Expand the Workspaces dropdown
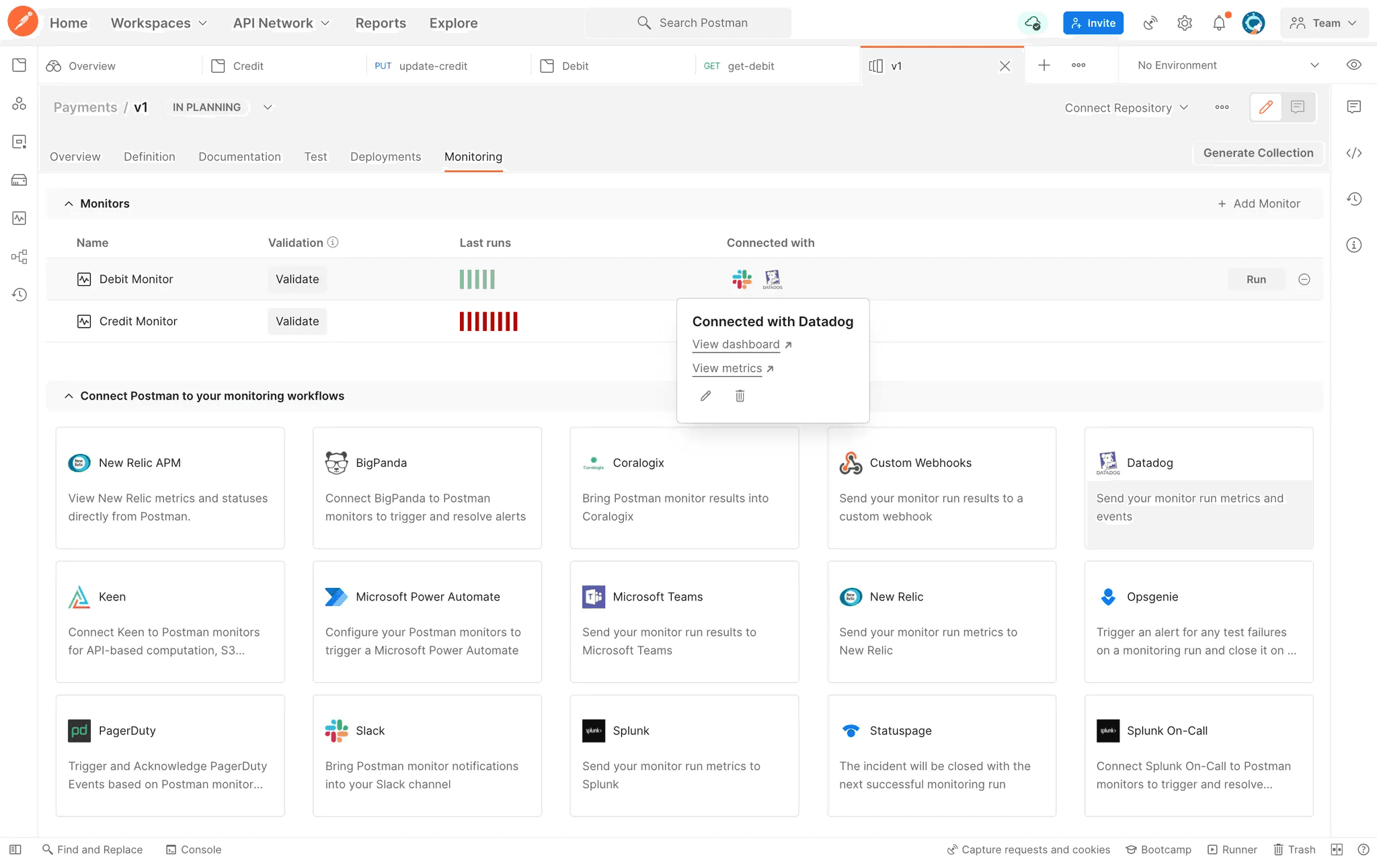Viewport: 1377px width, 861px height. (x=159, y=23)
